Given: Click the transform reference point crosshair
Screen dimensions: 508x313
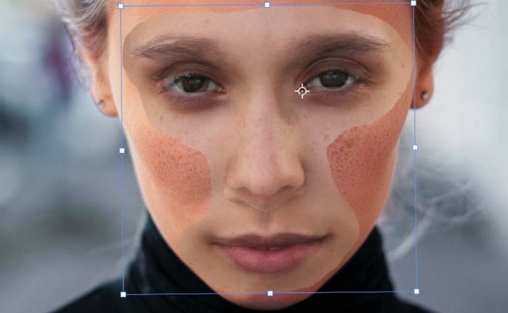Looking at the screenshot, I should (301, 90).
